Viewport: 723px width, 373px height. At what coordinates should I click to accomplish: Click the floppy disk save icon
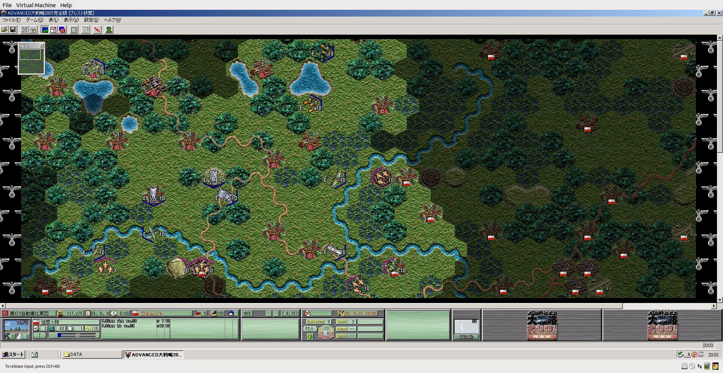12,30
